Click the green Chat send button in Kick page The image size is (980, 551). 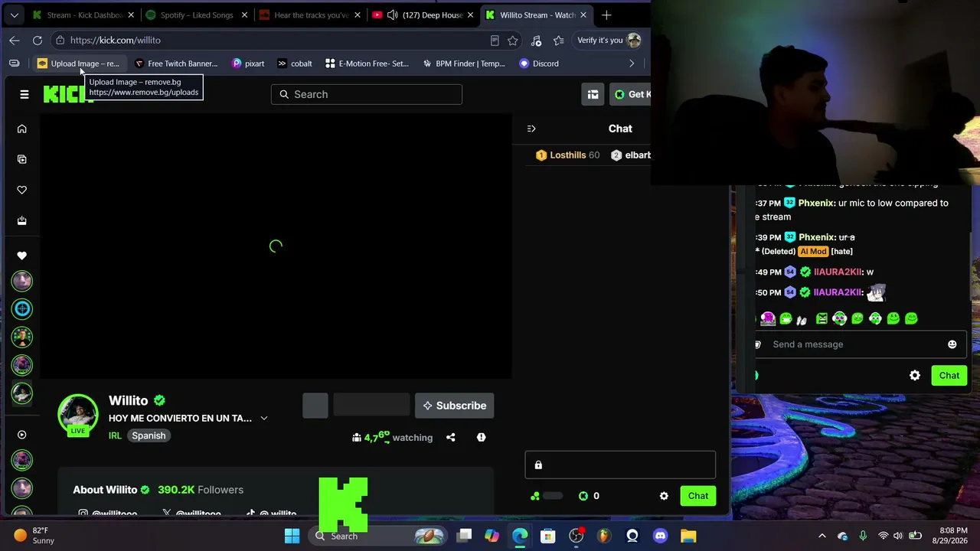[x=698, y=496]
